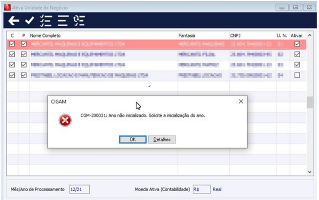
Task: Click the Moeda Ativa R$ field
Action: pos(202,189)
